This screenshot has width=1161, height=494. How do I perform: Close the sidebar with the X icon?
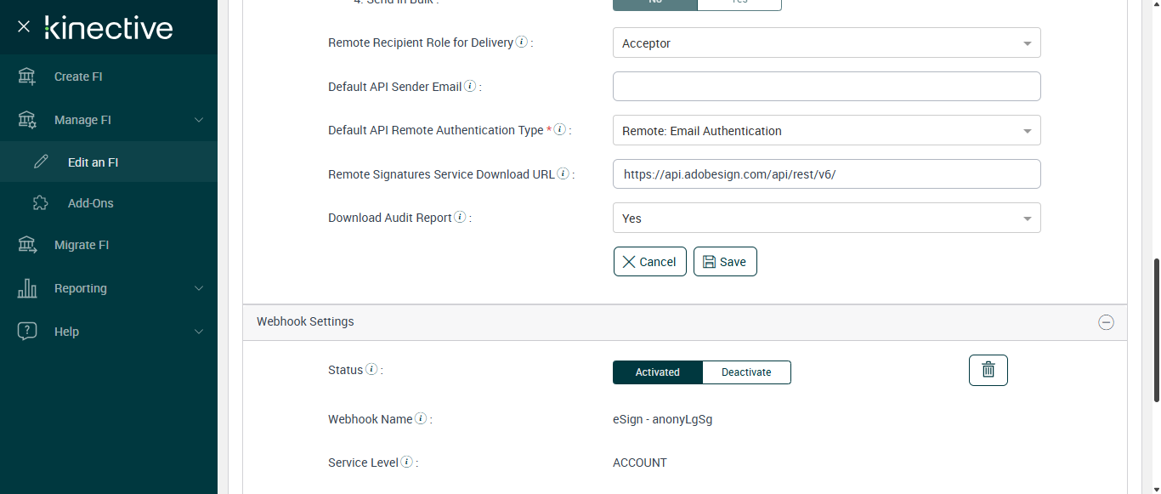point(24,27)
